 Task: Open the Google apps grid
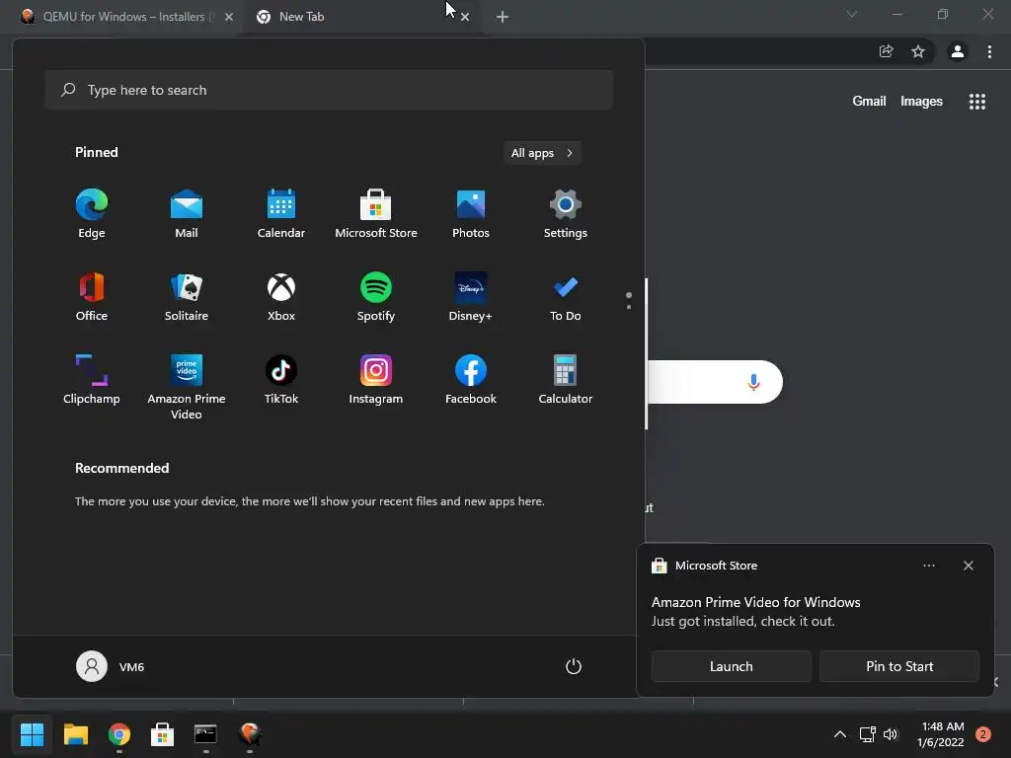pos(977,102)
